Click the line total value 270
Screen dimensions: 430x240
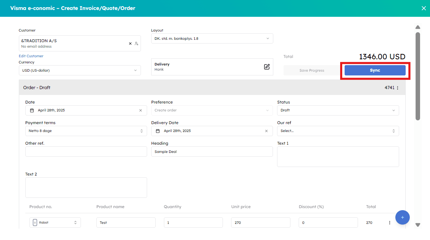(x=369, y=223)
